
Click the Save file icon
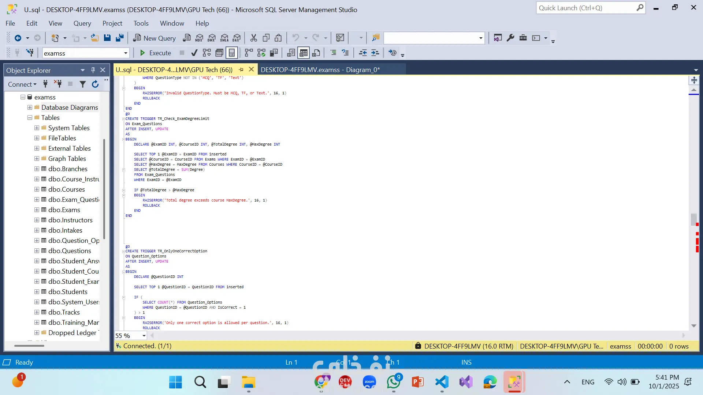point(107,38)
